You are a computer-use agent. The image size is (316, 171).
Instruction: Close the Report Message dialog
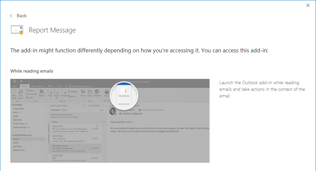point(308,5)
